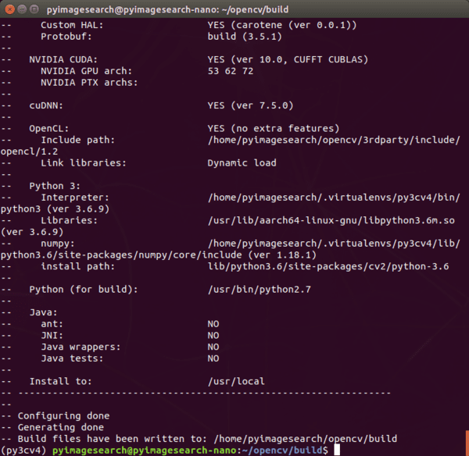Click '/home/pyimagesearch/opencv/3rdparty/include/' path
The width and height of the screenshot is (469, 456).
(334, 140)
